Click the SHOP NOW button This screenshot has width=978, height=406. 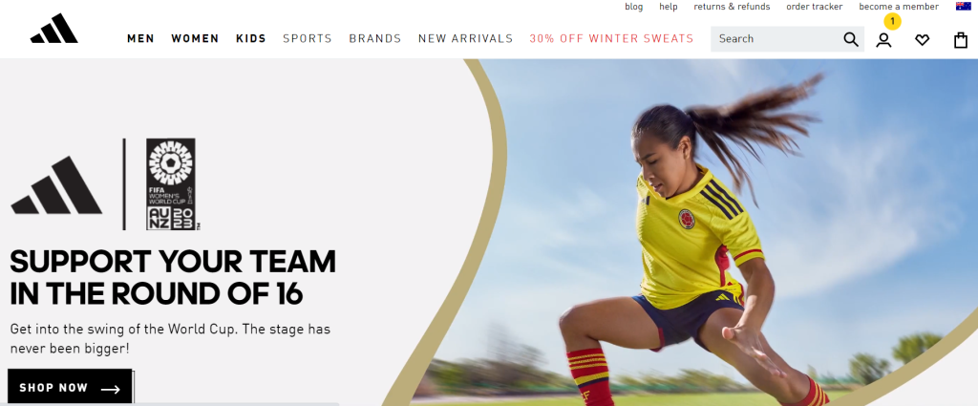[70, 388]
